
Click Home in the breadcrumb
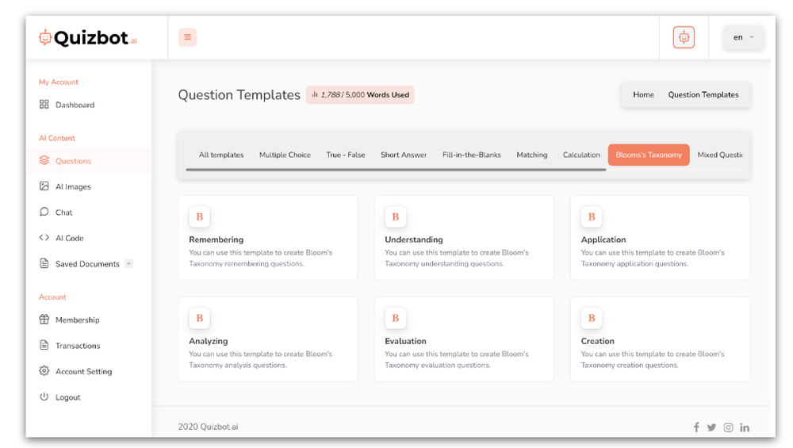pos(643,94)
